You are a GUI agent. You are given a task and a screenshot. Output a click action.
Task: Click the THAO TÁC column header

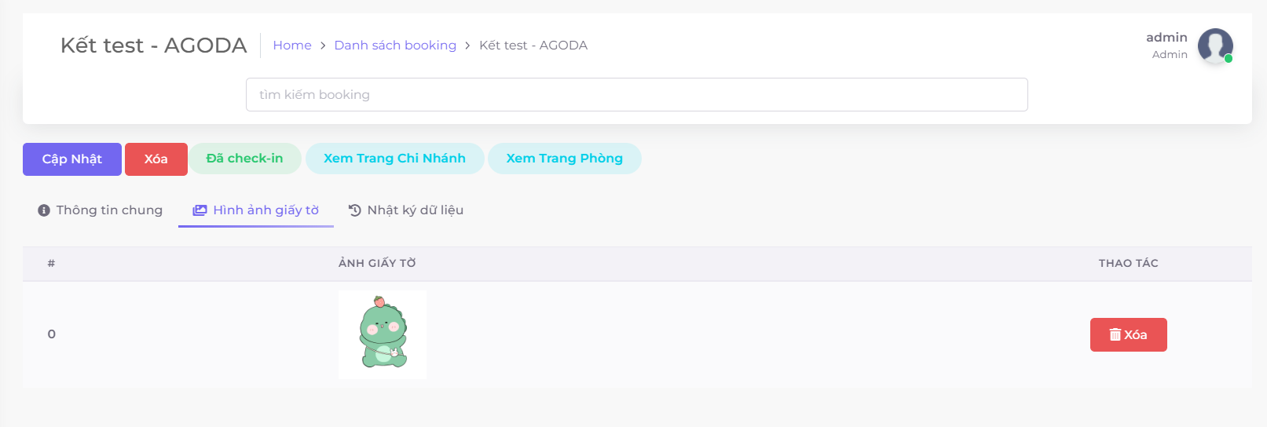click(1128, 264)
